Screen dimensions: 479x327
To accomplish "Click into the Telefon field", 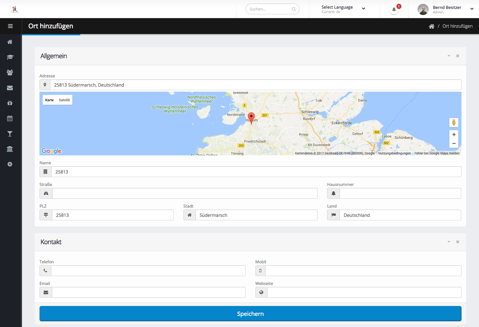I will (x=148, y=271).
